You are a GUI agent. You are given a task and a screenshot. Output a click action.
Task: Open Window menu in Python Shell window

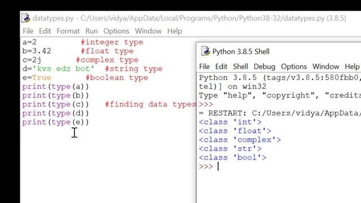tap(325, 67)
